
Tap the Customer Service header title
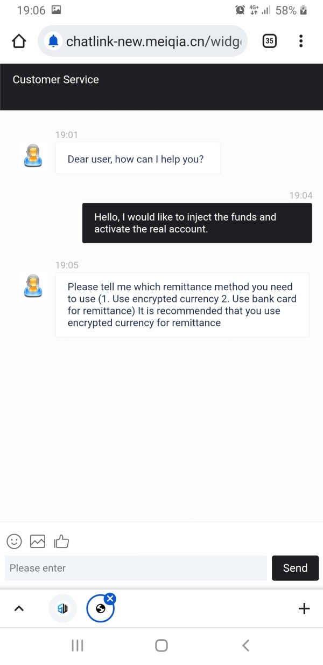(56, 80)
